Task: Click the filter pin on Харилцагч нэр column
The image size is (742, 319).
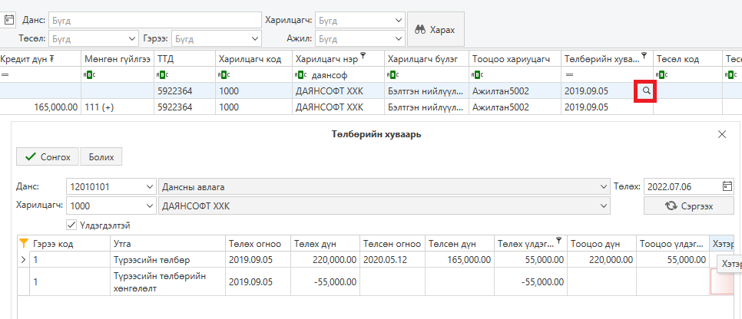Action: [x=363, y=56]
